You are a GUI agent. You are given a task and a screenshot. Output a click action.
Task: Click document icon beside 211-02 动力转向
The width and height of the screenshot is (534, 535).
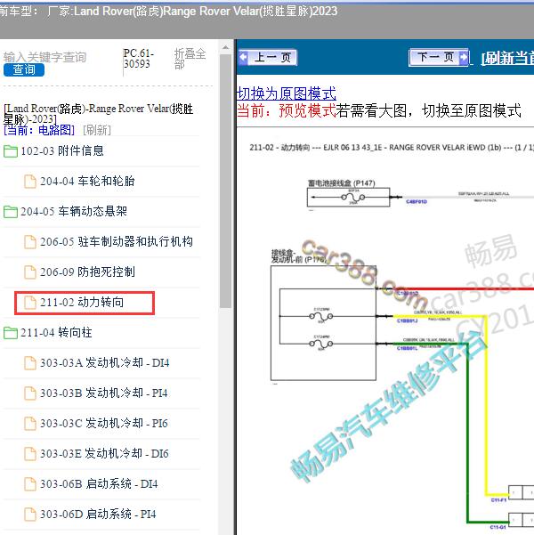click(x=30, y=303)
